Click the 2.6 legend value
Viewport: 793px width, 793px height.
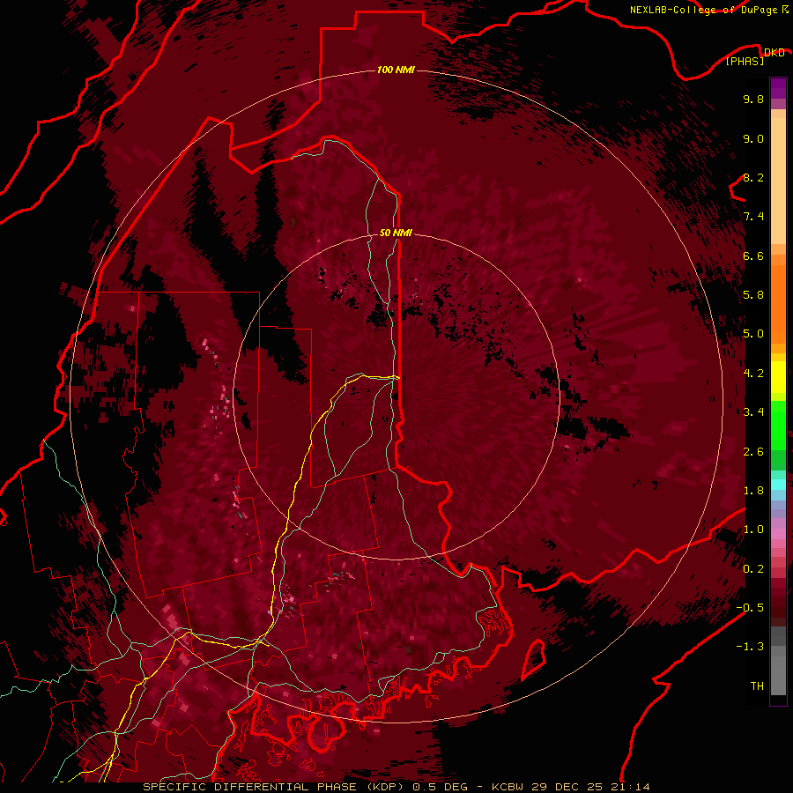(x=753, y=451)
